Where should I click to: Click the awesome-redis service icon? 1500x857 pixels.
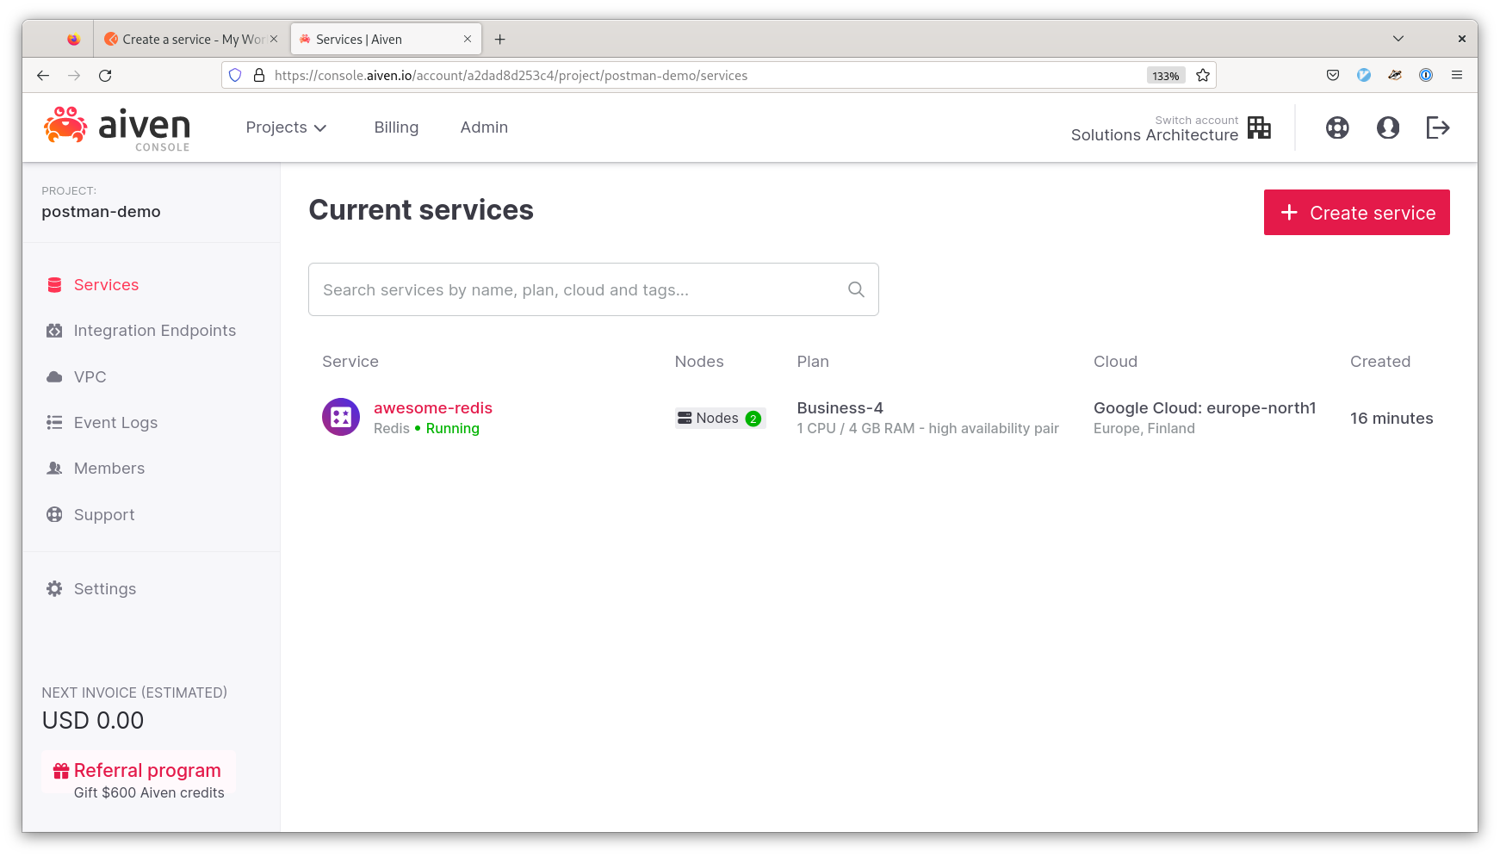click(x=341, y=417)
